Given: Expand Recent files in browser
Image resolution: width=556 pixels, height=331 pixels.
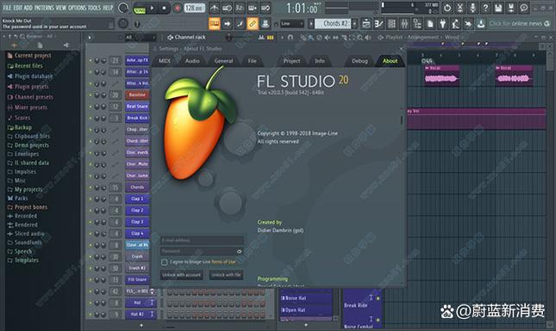Looking at the screenshot, I should click(25, 66).
